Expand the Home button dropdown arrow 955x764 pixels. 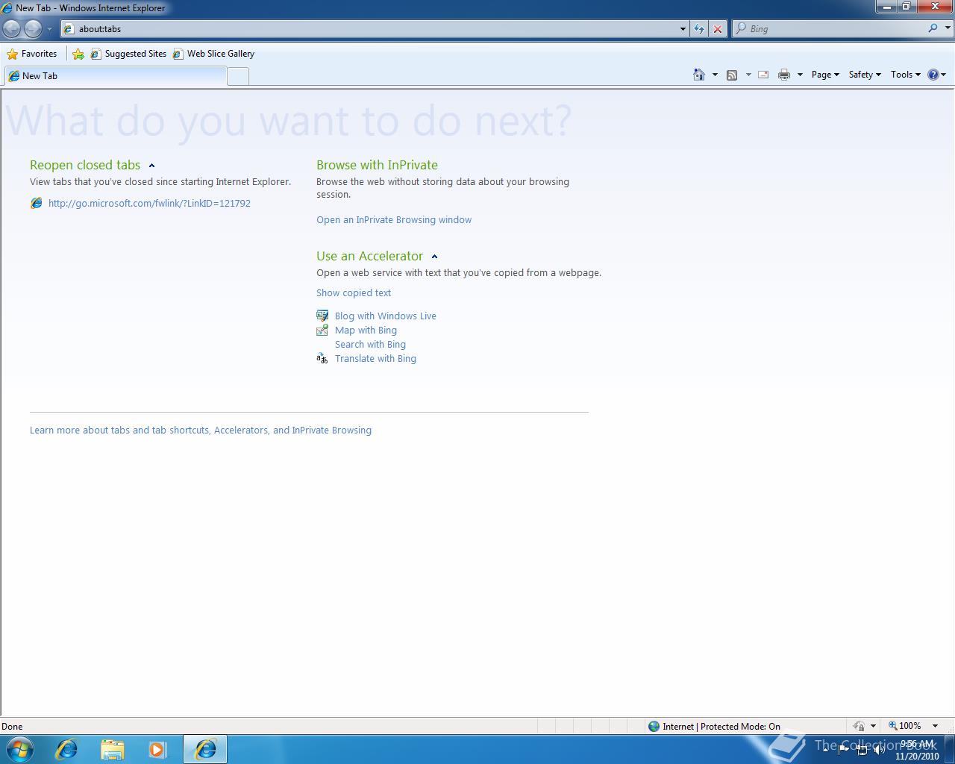click(715, 75)
